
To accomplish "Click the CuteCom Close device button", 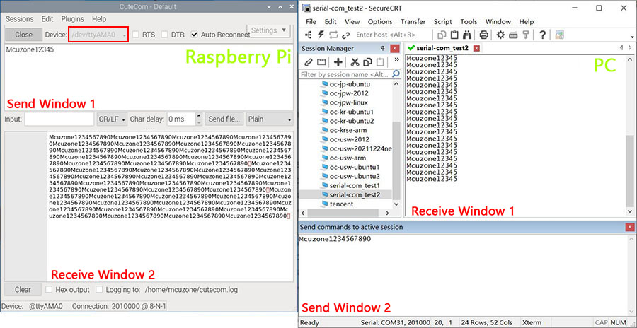I will (x=23, y=35).
